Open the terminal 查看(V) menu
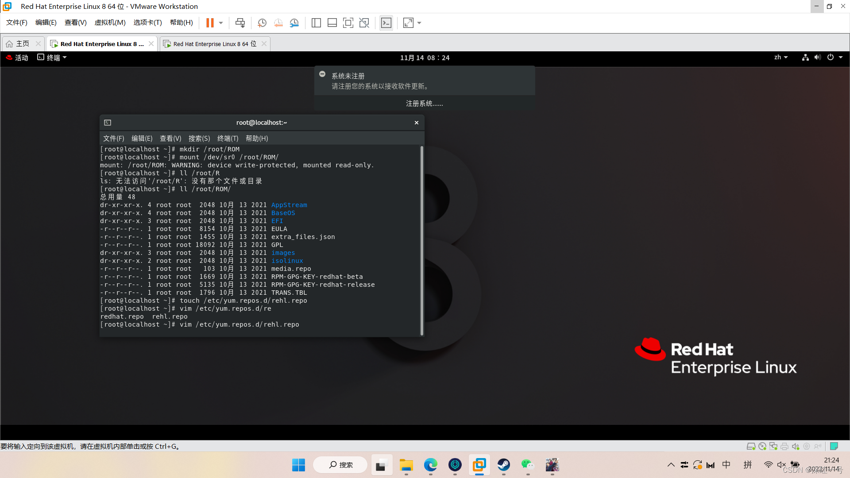850x478 pixels. tap(170, 139)
